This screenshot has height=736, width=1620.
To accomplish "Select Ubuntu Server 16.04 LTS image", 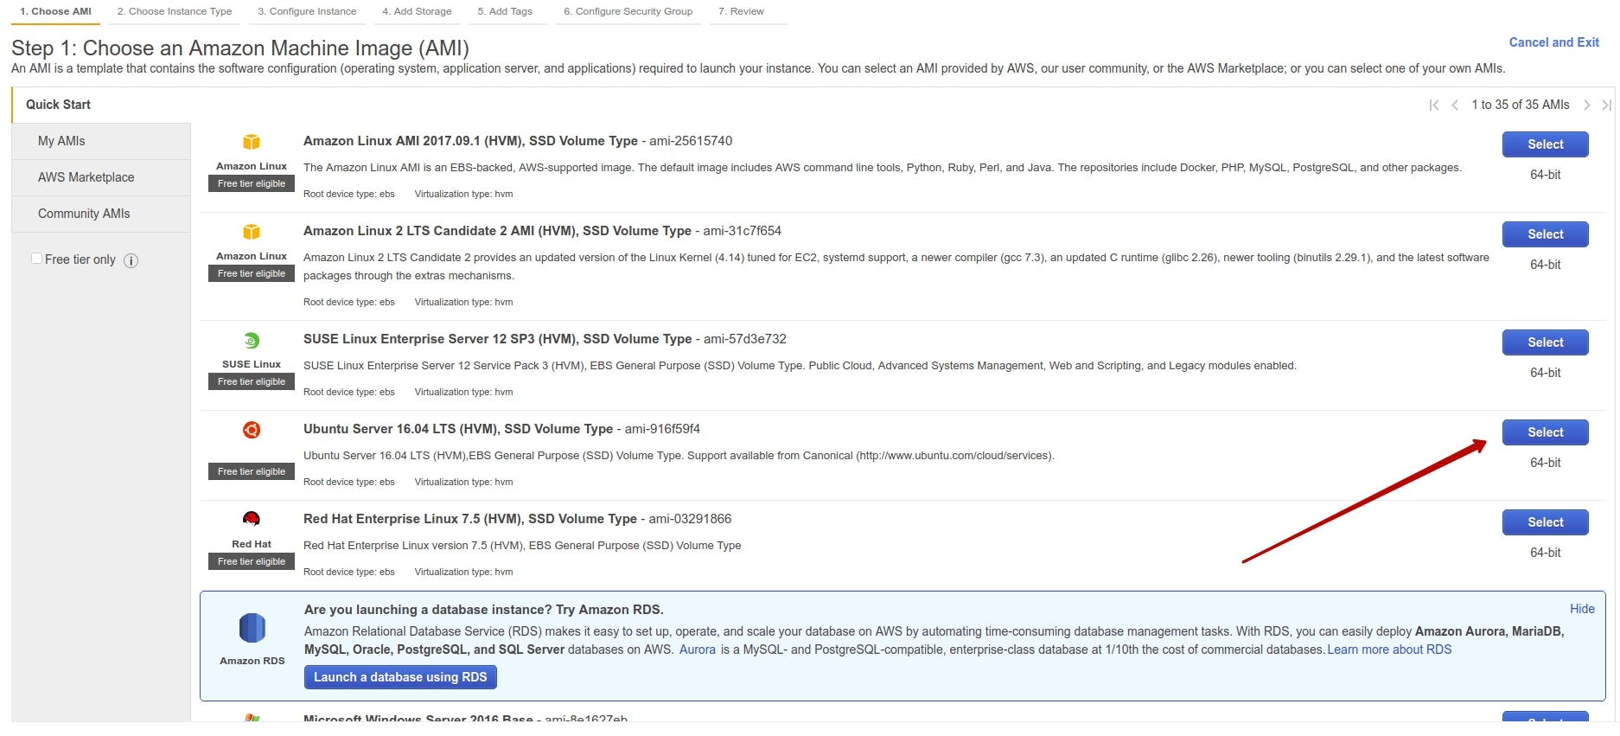I will pos(1545,432).
